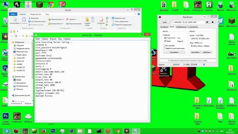238x134 pixels.
Task: Expand the Explorer ribbon collapse chevron
Action: (135, 14)
